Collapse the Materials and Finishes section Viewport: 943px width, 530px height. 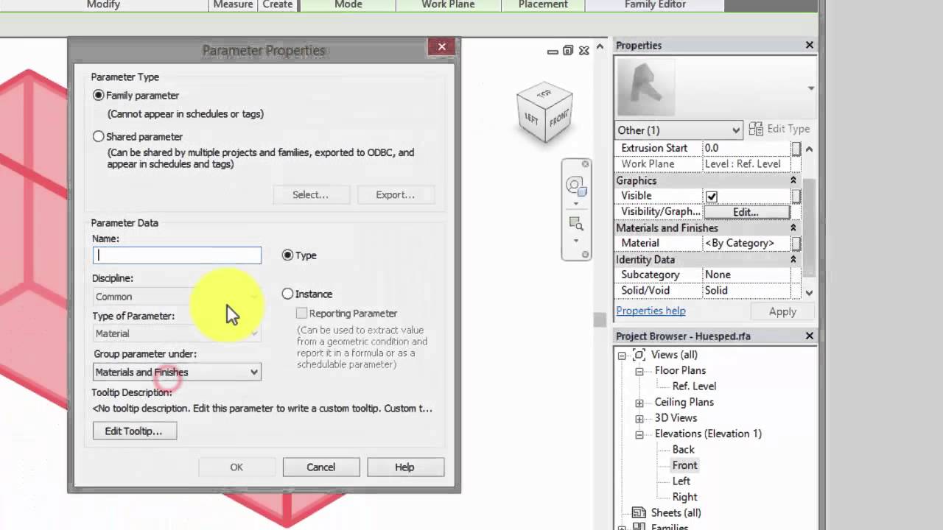tap(793, 228)
